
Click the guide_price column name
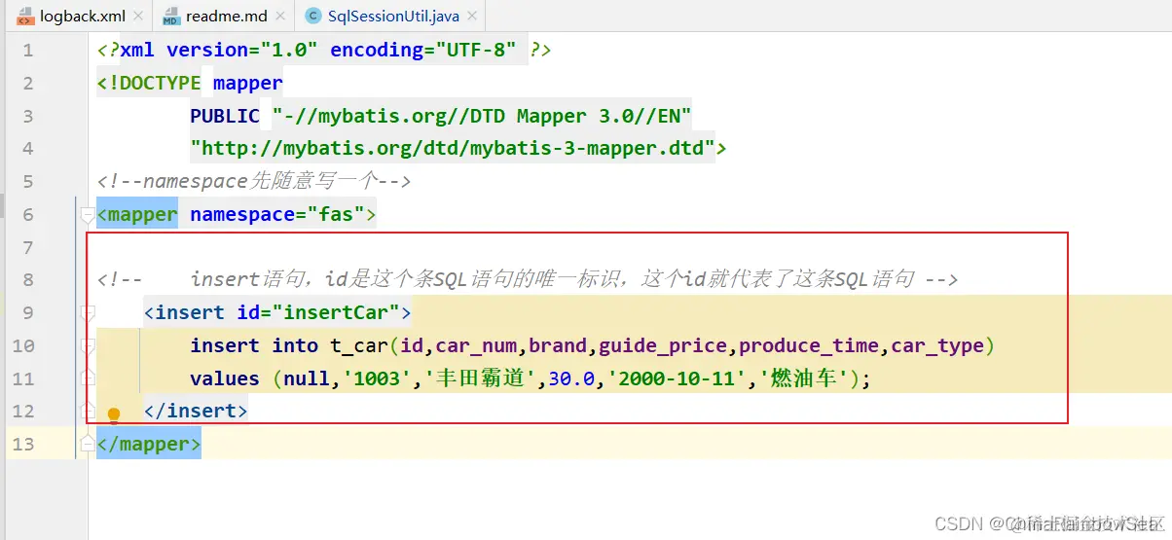(663, 345)
